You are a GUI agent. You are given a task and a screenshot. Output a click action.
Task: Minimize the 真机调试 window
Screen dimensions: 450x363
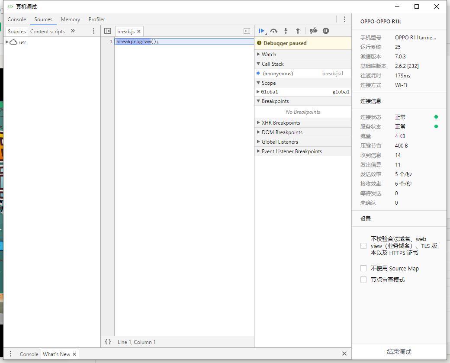point(397,6)
